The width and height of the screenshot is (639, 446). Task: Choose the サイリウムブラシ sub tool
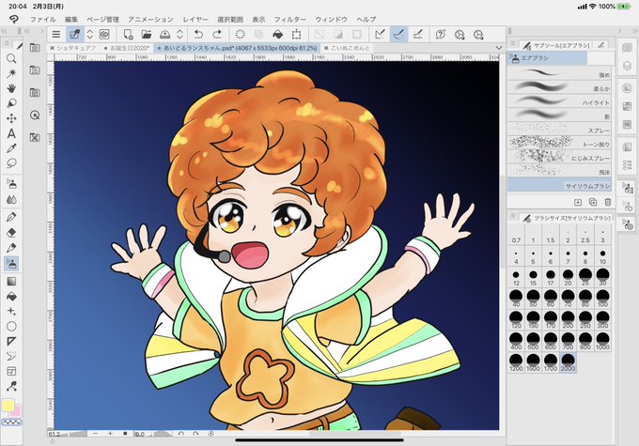click(559, 185)
